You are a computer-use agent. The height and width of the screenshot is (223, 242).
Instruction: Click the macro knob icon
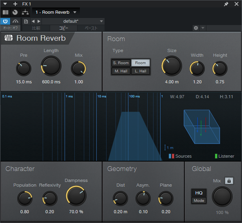tap(15, 12)
